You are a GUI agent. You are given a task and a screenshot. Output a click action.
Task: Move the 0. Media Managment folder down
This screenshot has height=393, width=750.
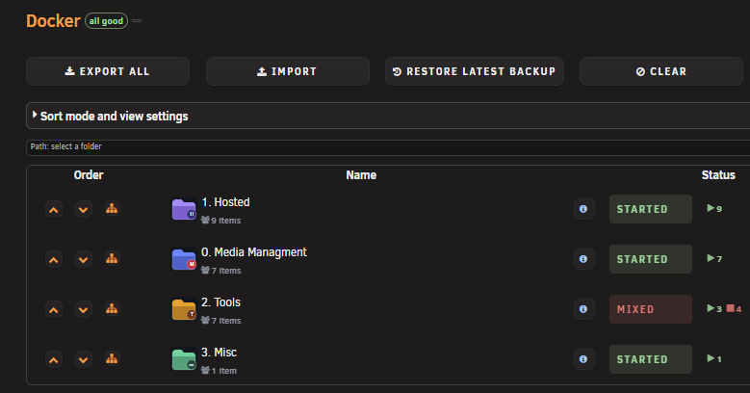click(x=83, y=259)
